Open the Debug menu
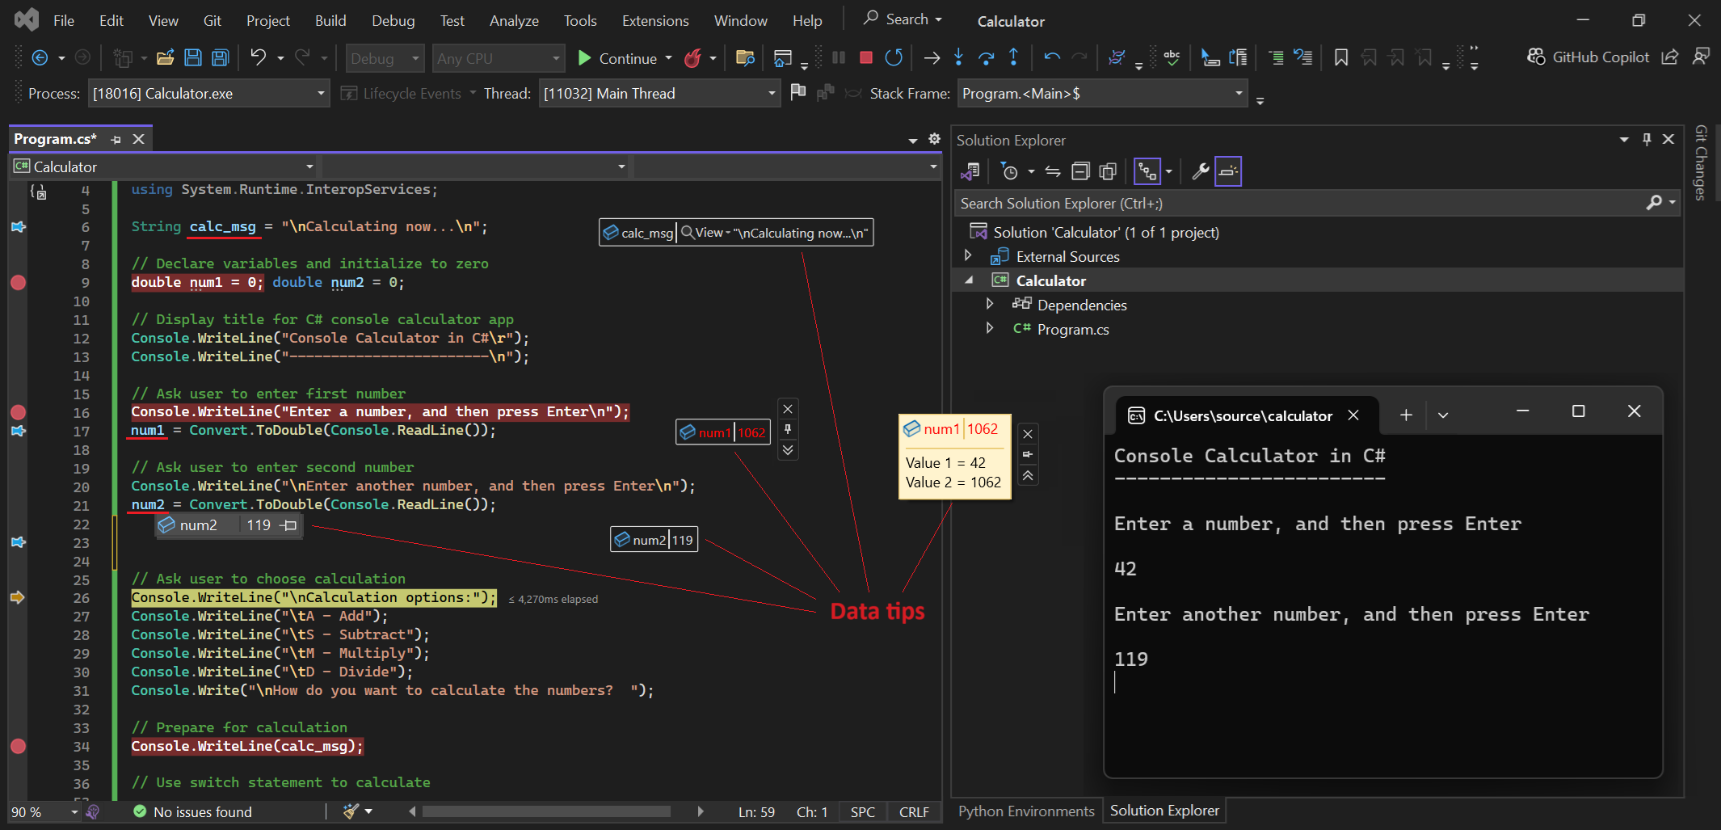The image size is (1721, 830). tap(393, 20)
